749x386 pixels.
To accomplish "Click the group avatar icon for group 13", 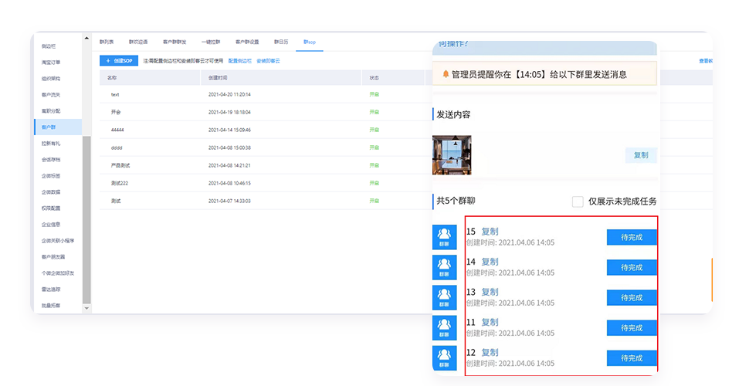I will [x=444, y=297].
